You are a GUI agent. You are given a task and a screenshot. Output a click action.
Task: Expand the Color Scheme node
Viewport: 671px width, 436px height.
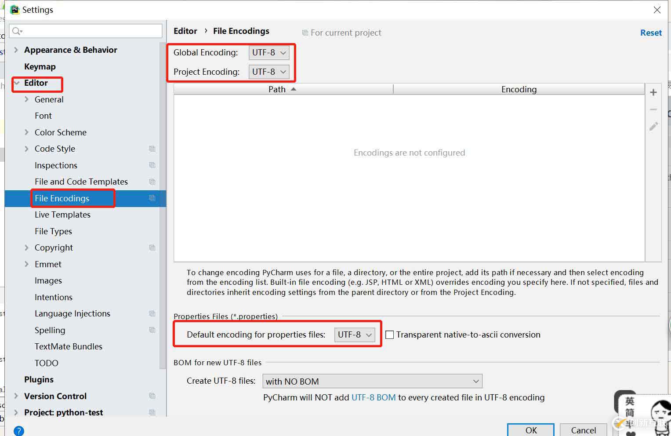point(27,132)
